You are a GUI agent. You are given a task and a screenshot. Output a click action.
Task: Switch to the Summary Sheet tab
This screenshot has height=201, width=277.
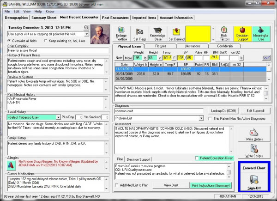[x=44, y=18]
